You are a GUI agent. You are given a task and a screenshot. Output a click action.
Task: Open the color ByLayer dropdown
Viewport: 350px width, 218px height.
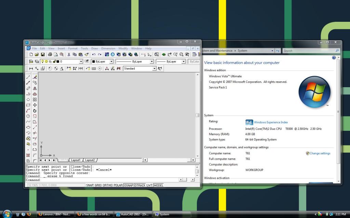pyautogui.click(x=111, y=61)
